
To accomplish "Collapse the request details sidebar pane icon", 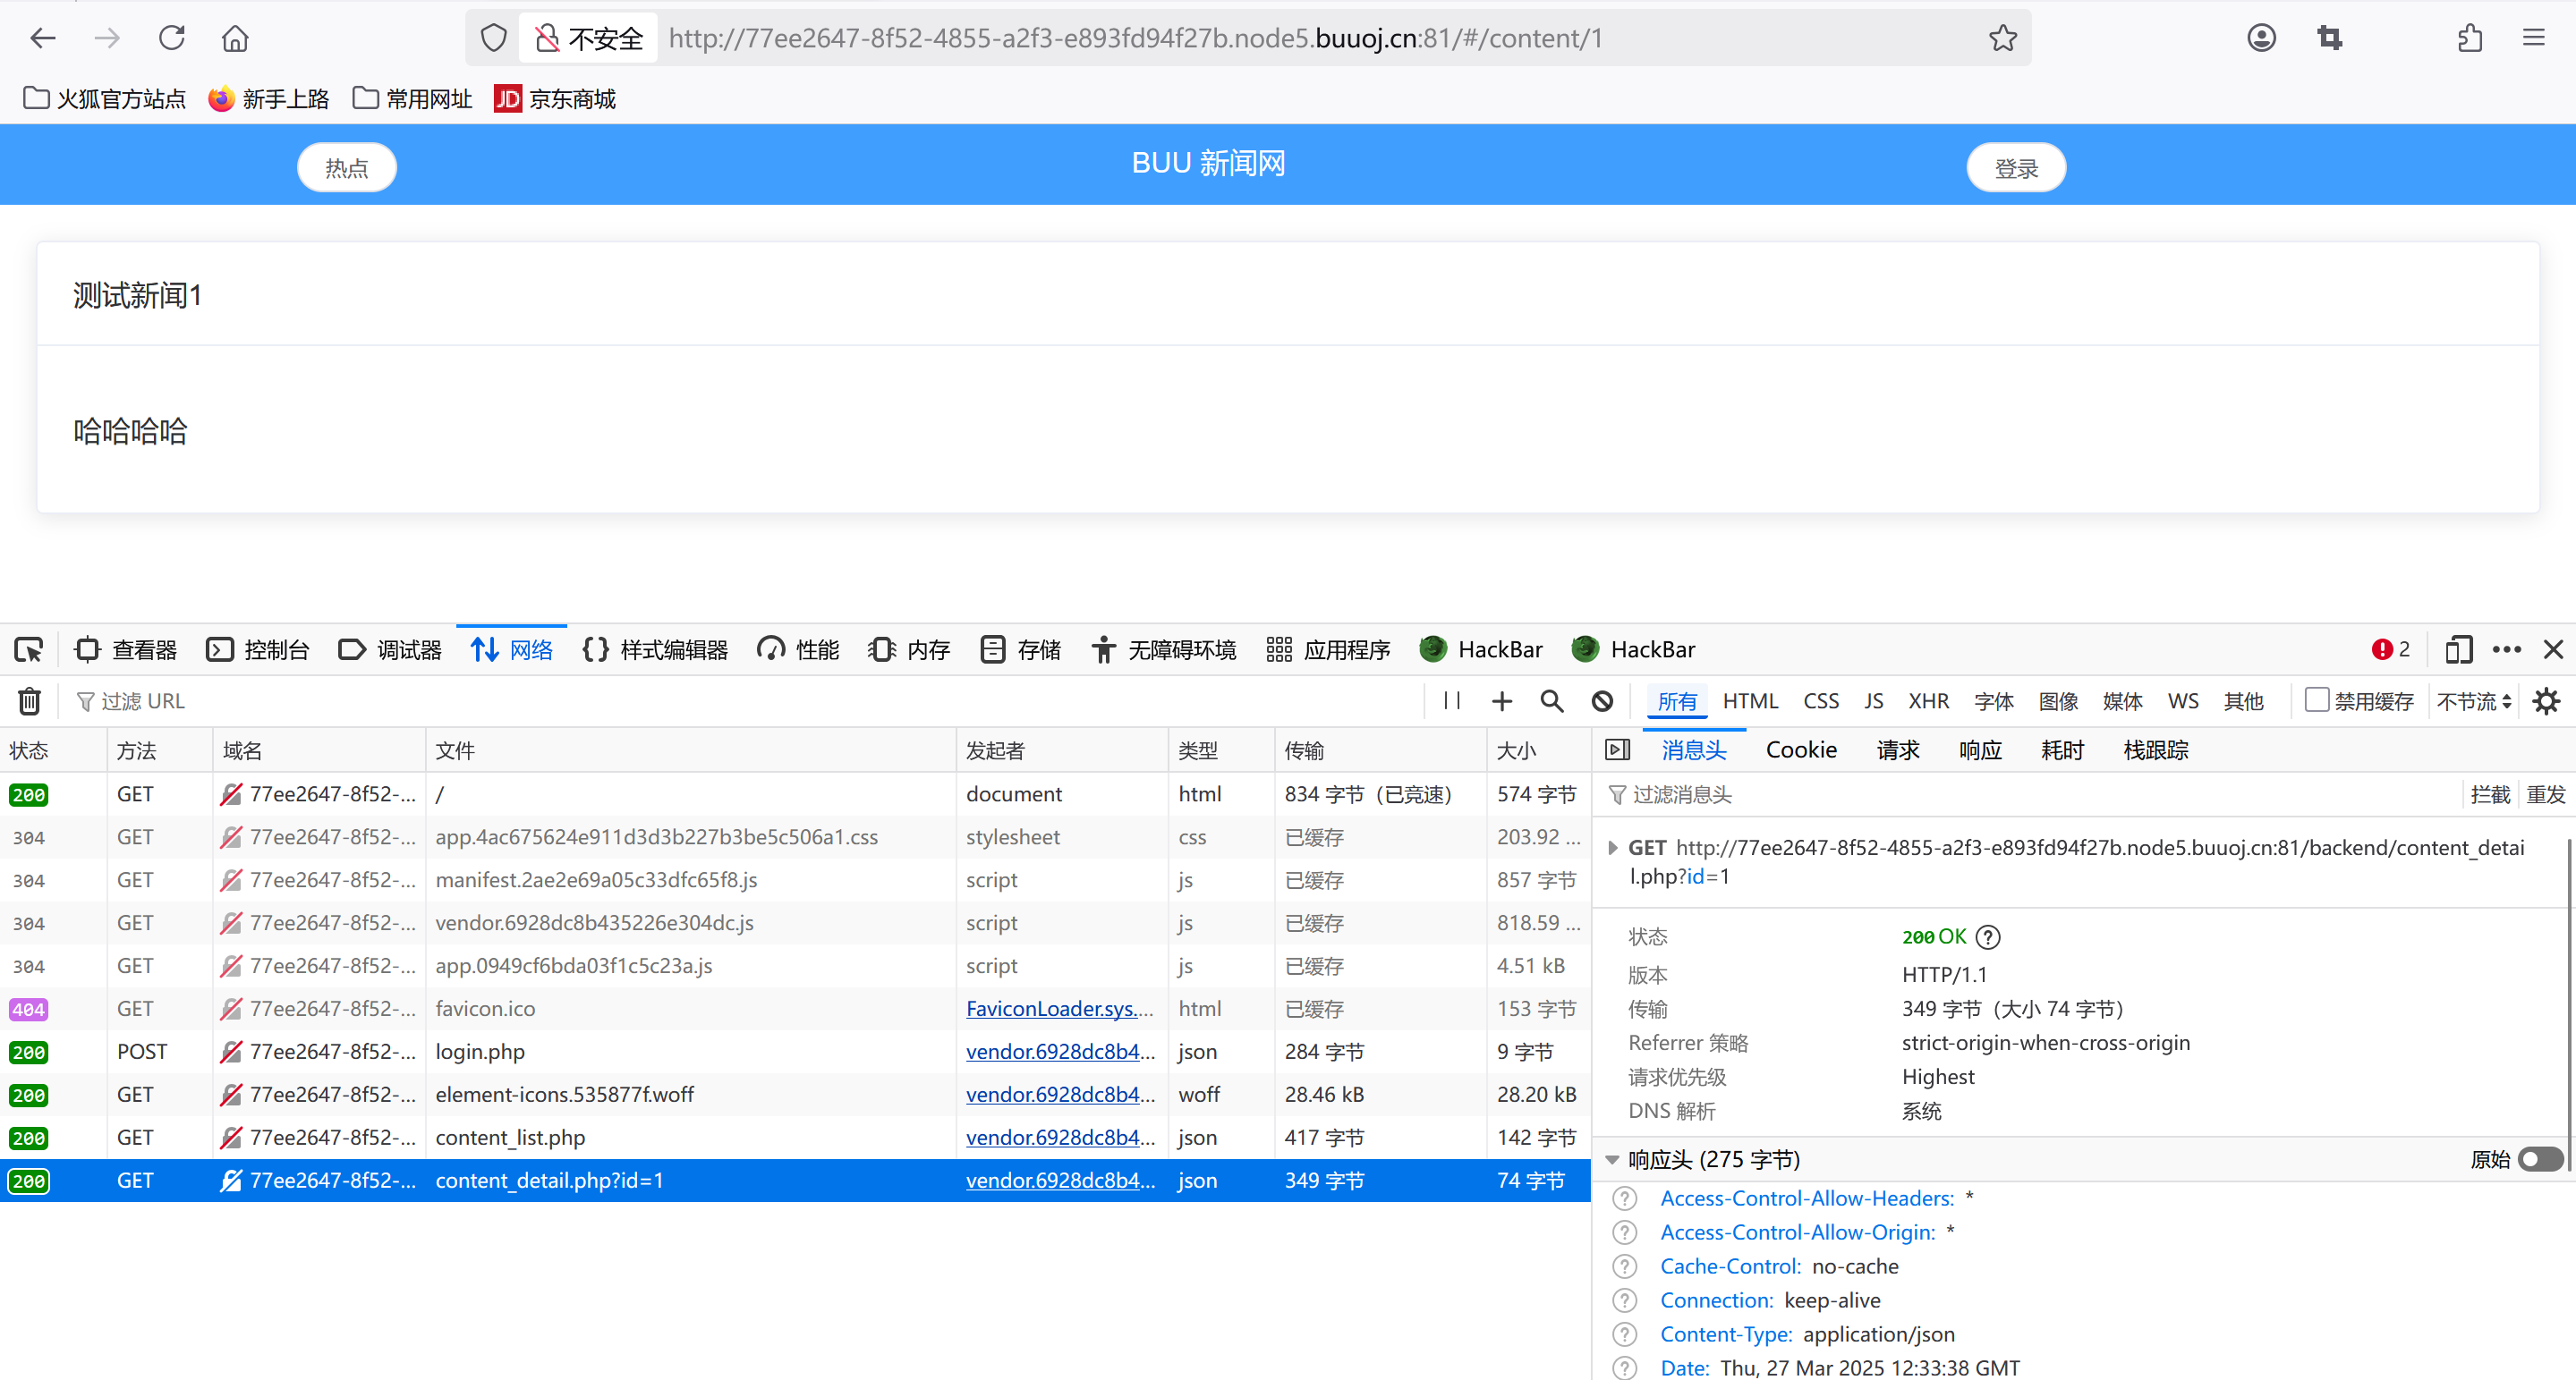I will (1617, 750).
